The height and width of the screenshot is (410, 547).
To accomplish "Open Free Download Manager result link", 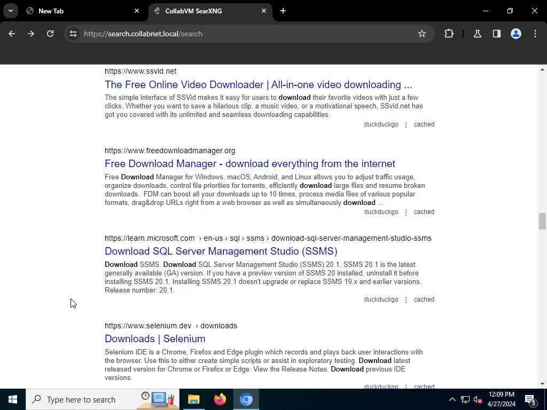I will [250, 164].
